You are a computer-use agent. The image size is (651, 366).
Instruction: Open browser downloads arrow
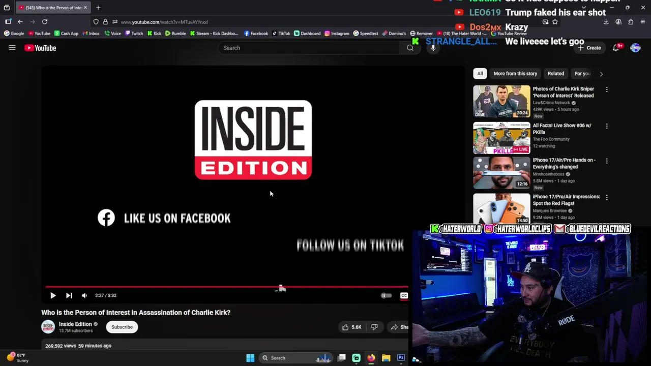(606, 22)
